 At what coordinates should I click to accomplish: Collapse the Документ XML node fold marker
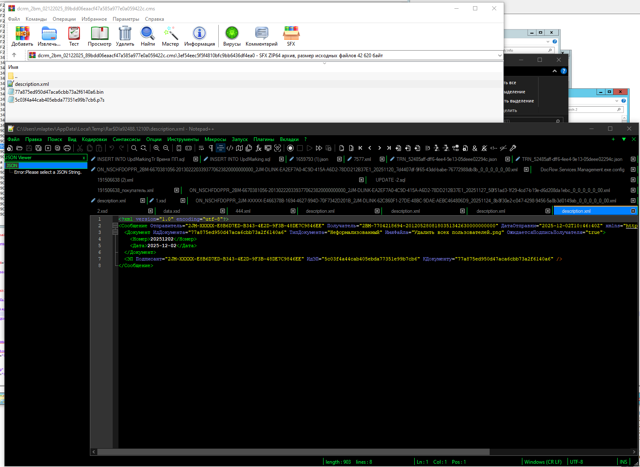pos(115,232)
